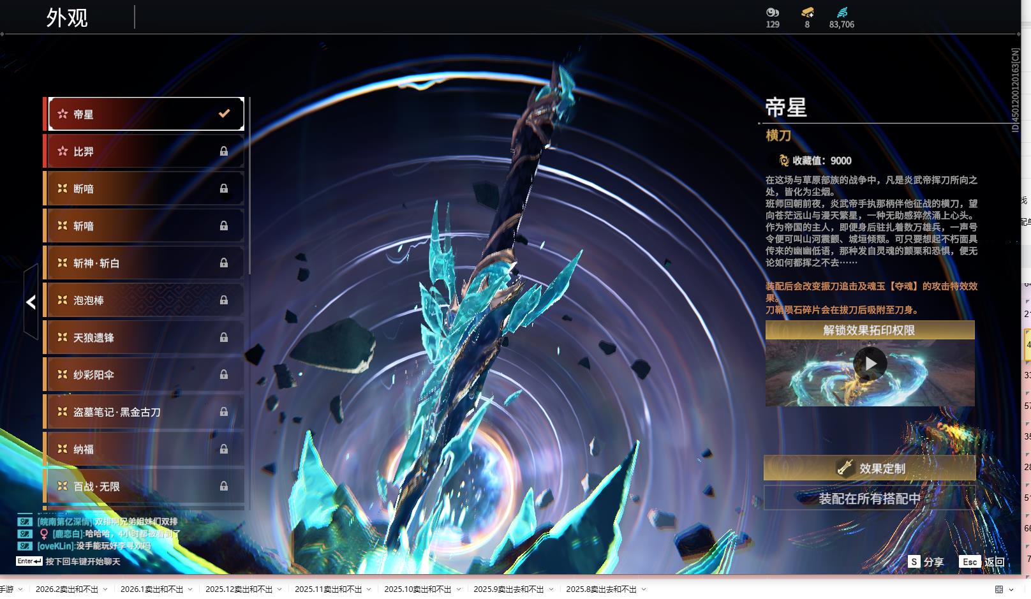Click the lock icon on 泡泡棒 entry

click(x=224, y=300)
